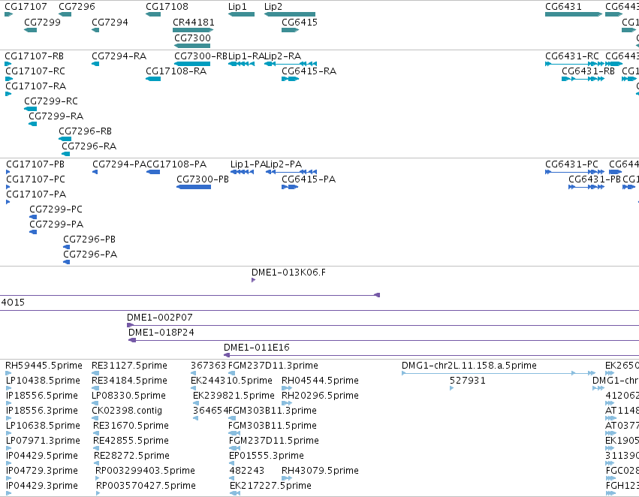The width and height of the screenshot is (639, 497).
Task: Click RH59445.5prime EST label
Action: [44, 366]
